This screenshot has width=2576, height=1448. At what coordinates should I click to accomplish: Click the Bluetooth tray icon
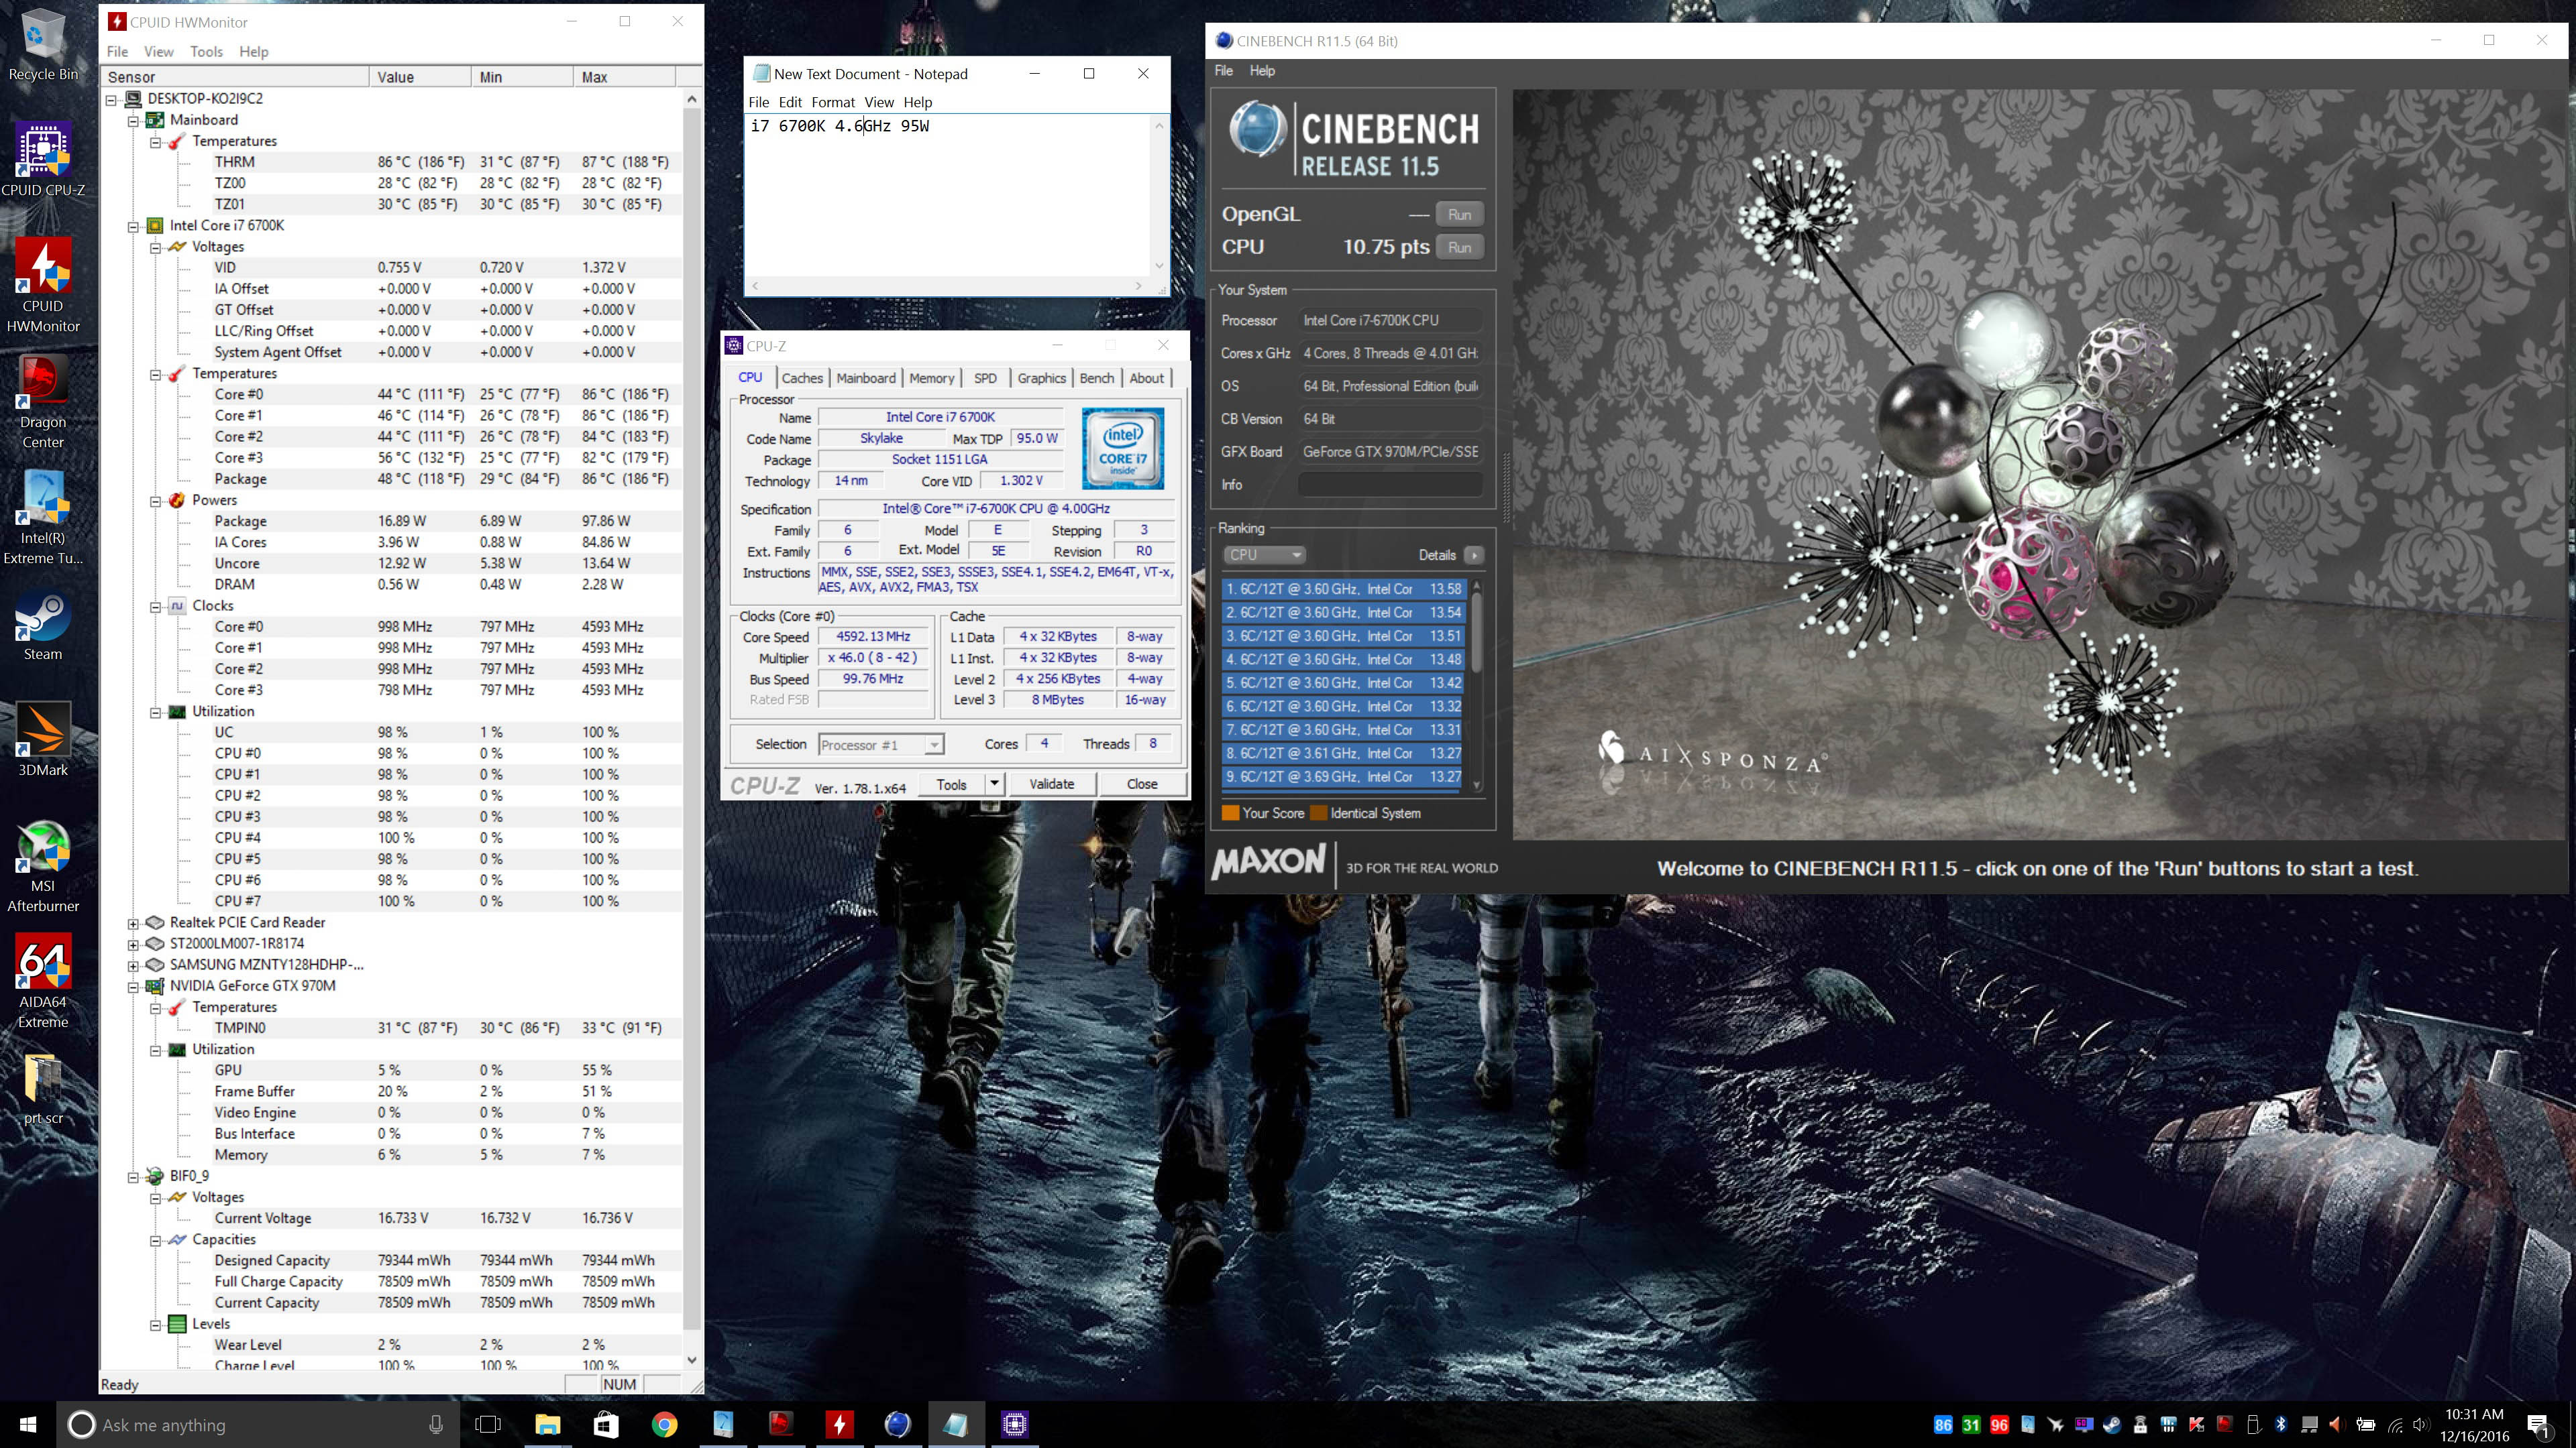point(2281,1425)
